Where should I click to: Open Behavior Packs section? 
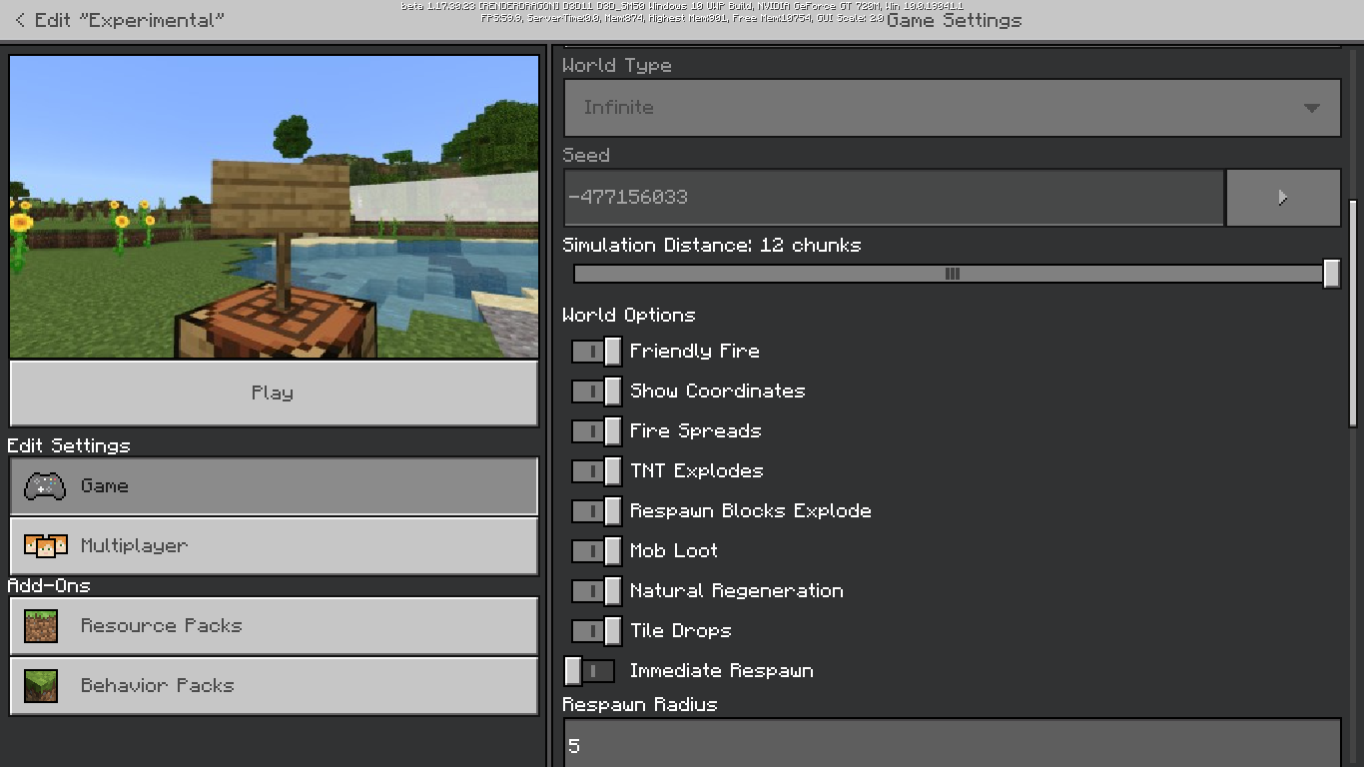pyautogui.click(x=274, y=686)
